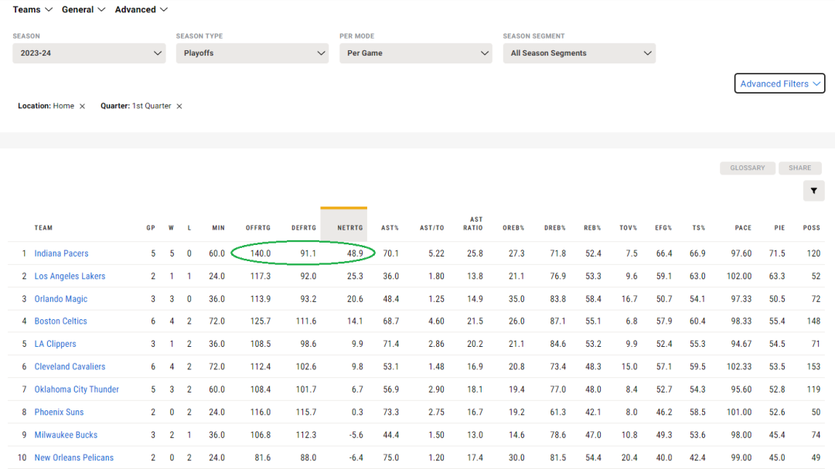Sort table by POSS column header

[812, 228]
